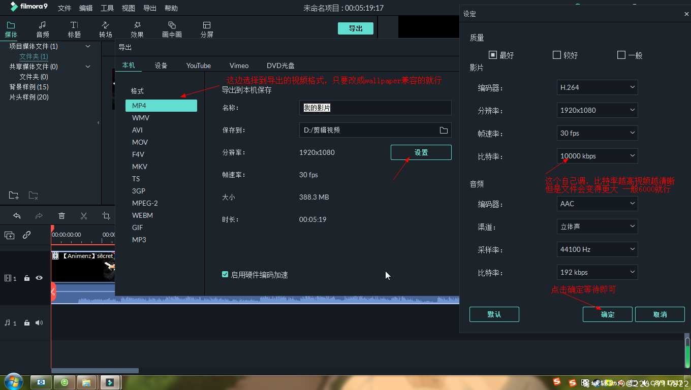Switch to YouTube export tab
691x390 pixels.
[x=198, y=66]
